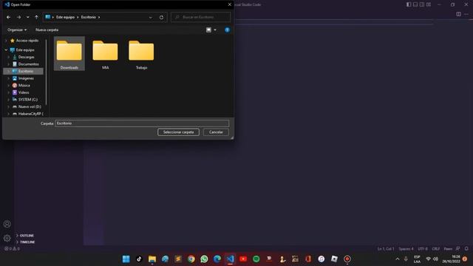
Task: Select 'Nuevo vol (D:)' drive in navigation pane
Action: [x=30, y=106]
